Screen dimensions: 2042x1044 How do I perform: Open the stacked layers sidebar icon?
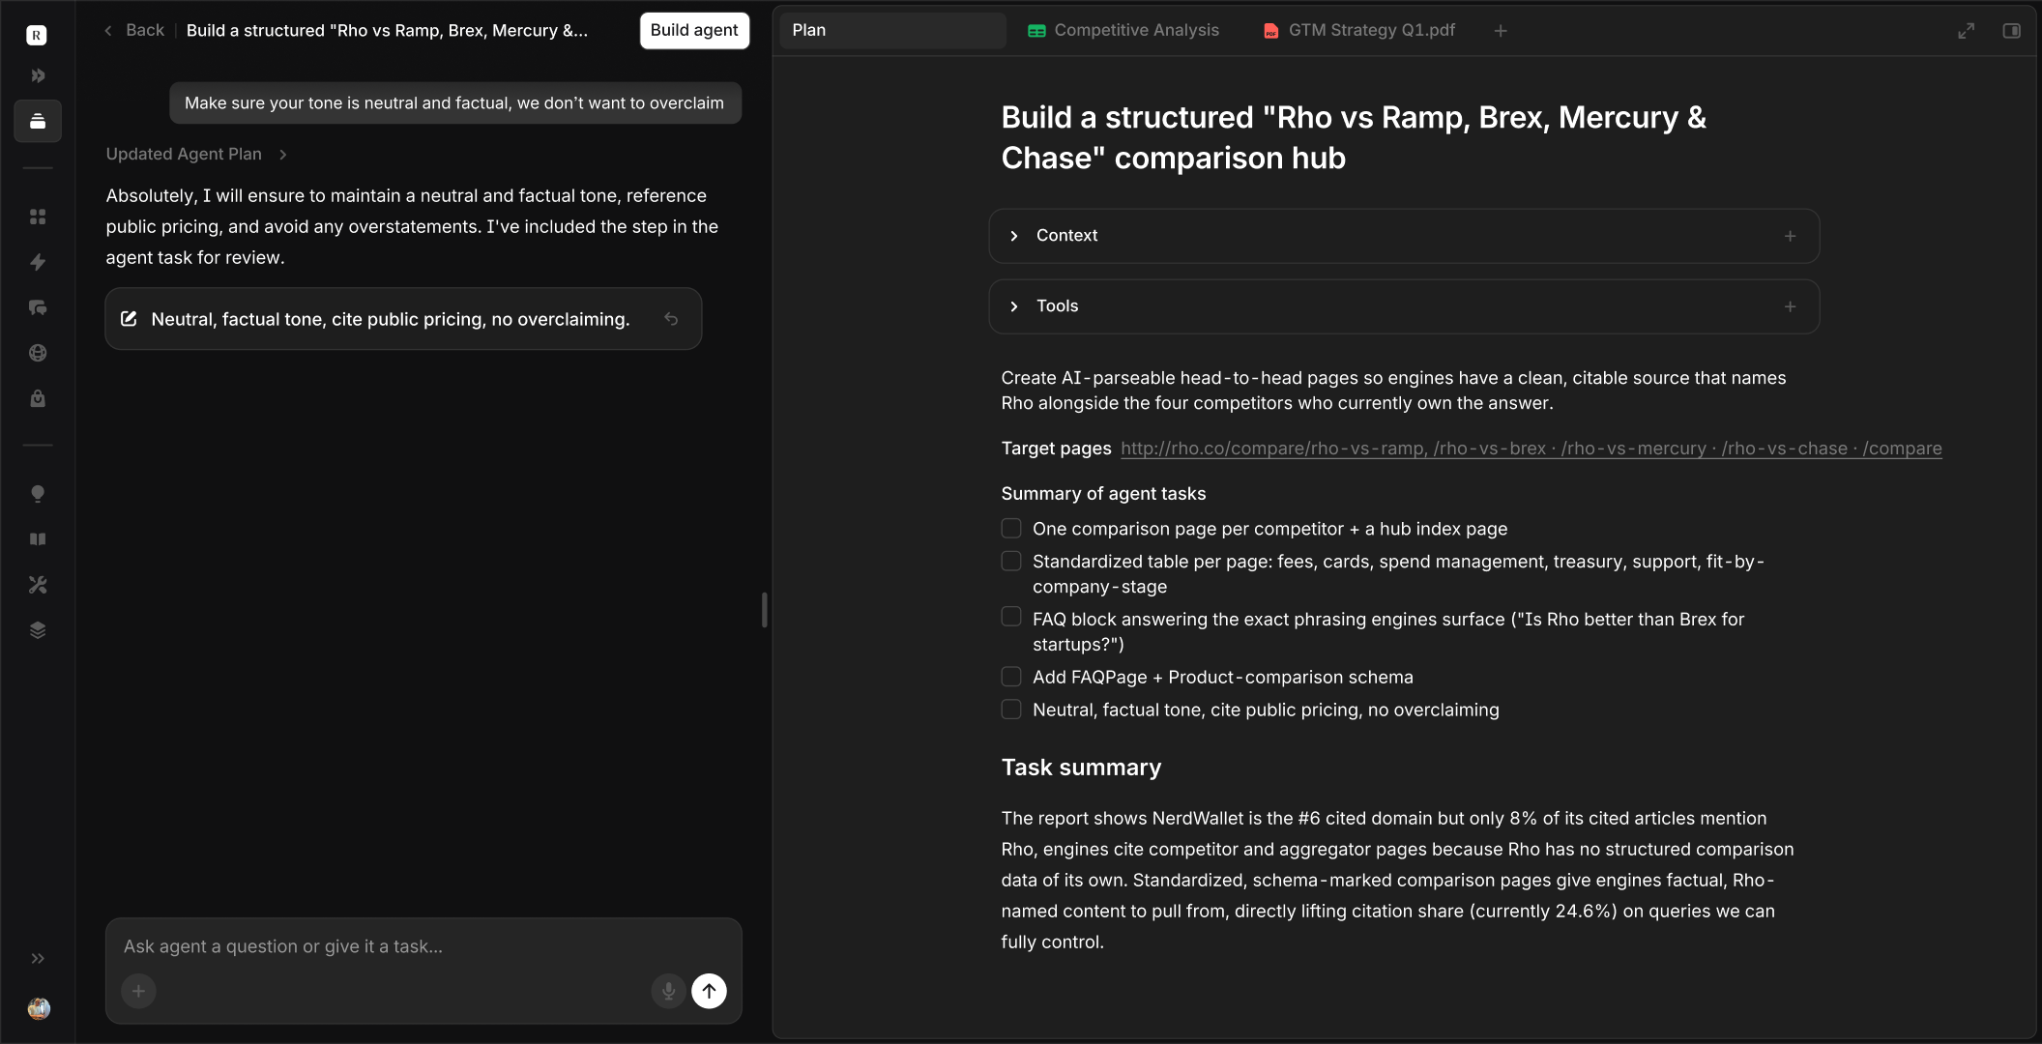click(38, 630)
